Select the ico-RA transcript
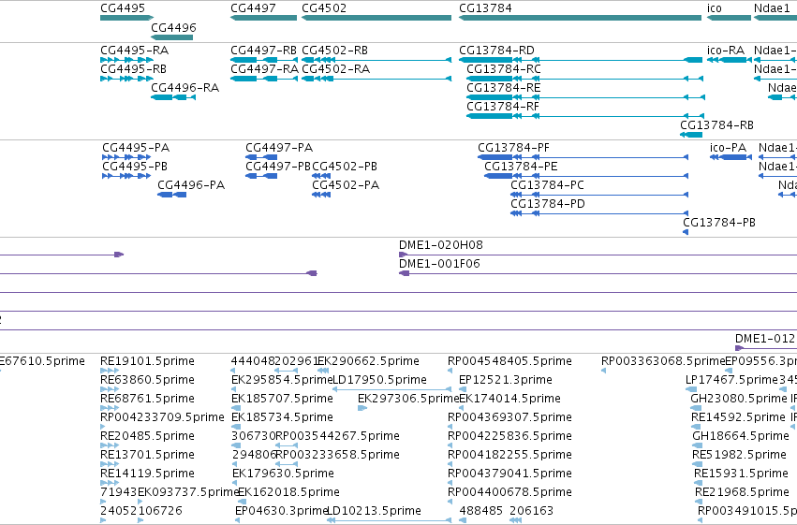 tap(730, 60)
